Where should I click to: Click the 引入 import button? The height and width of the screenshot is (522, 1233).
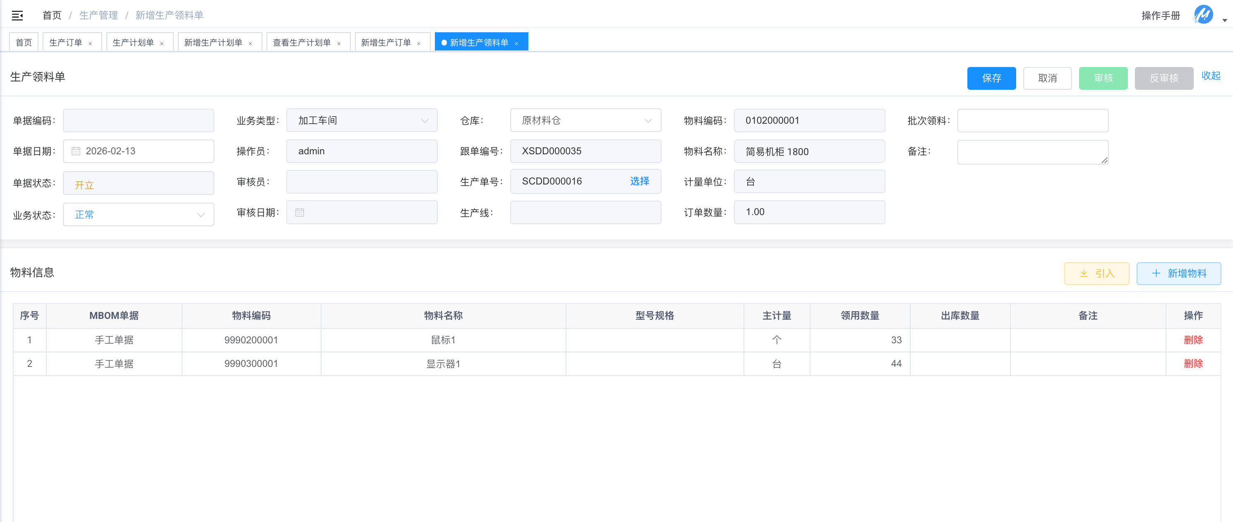1096,273
